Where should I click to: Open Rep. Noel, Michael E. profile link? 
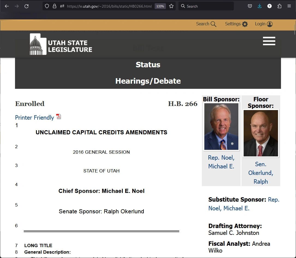pos(221,162)
